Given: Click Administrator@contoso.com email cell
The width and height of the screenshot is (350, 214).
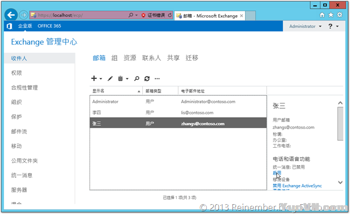Looking at the screenshot, I should click(x=208, y=102).
